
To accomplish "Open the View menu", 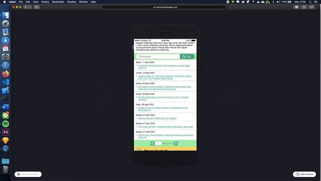I will (36, 2).
